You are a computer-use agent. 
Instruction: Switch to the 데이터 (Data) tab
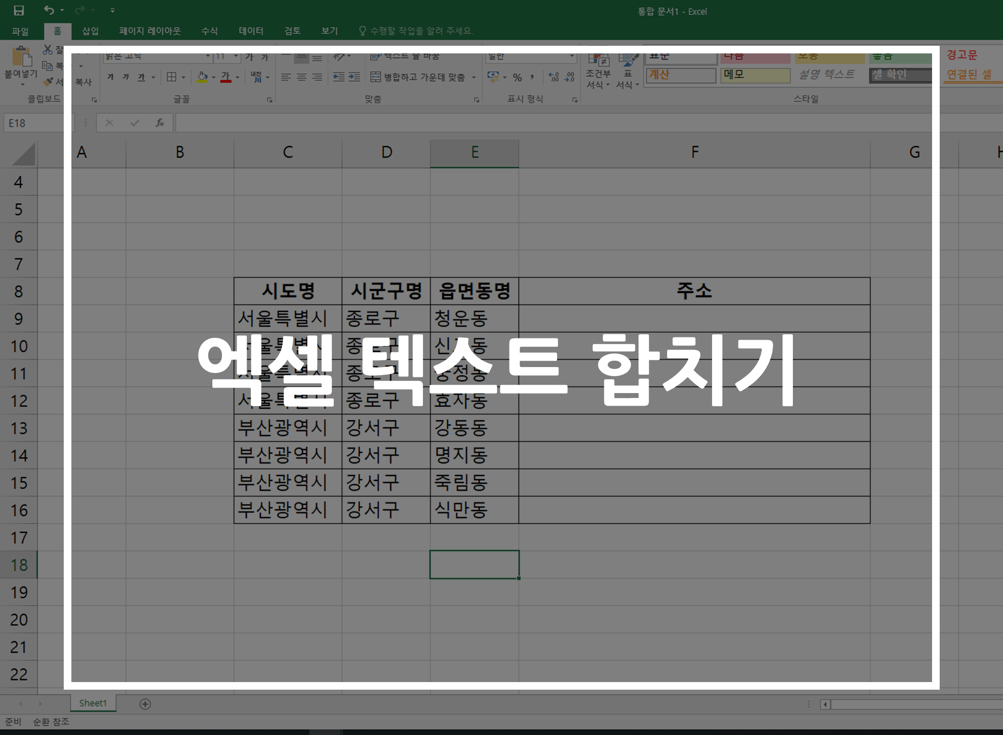tap(251, 31)
